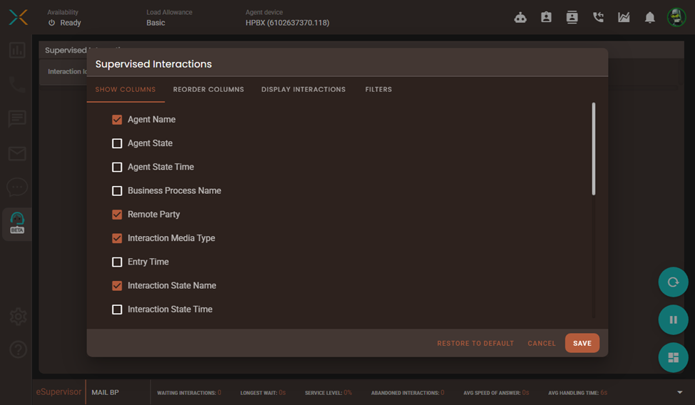
Task: Open the dashboard layout round button
Action: click(673, 357)
